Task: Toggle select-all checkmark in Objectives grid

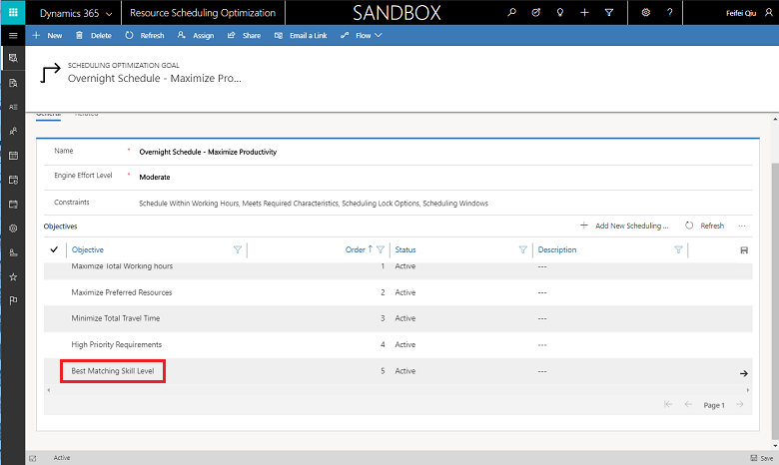Action: (x=54, y=249)
